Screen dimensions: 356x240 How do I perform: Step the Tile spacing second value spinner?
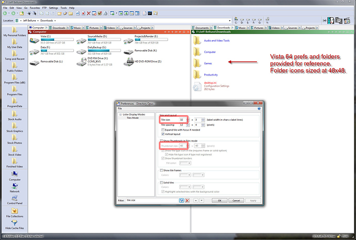203,125
